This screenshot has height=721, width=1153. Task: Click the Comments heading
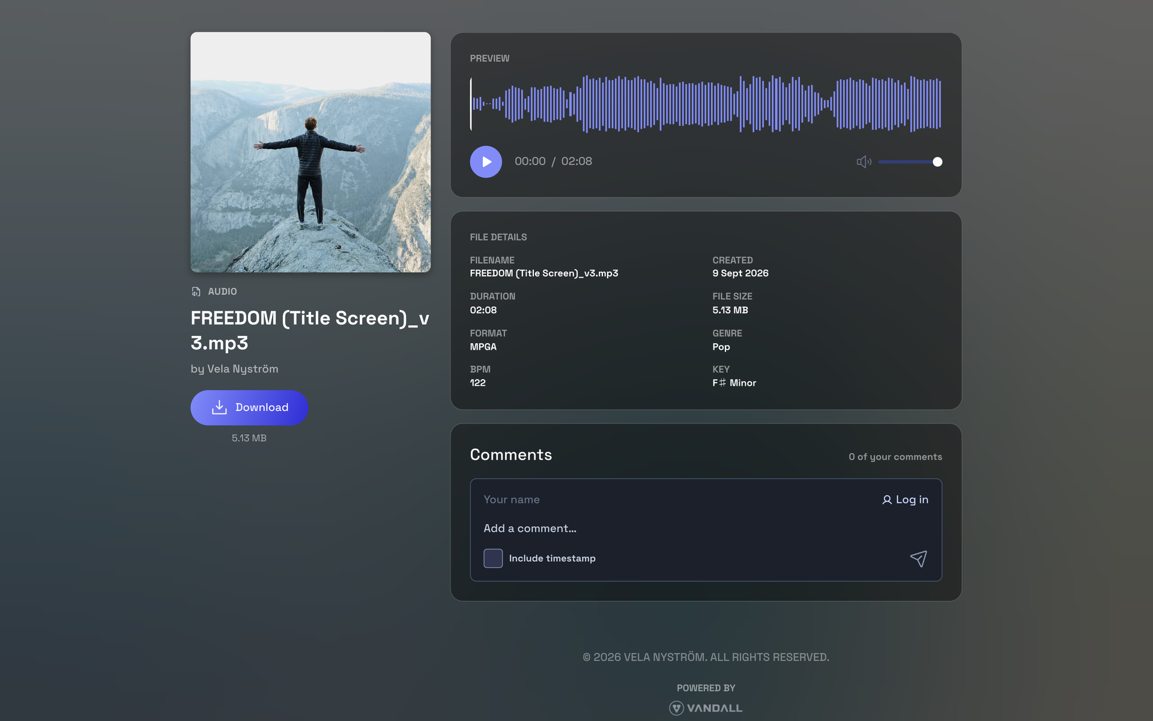click(x=510, y=455)
